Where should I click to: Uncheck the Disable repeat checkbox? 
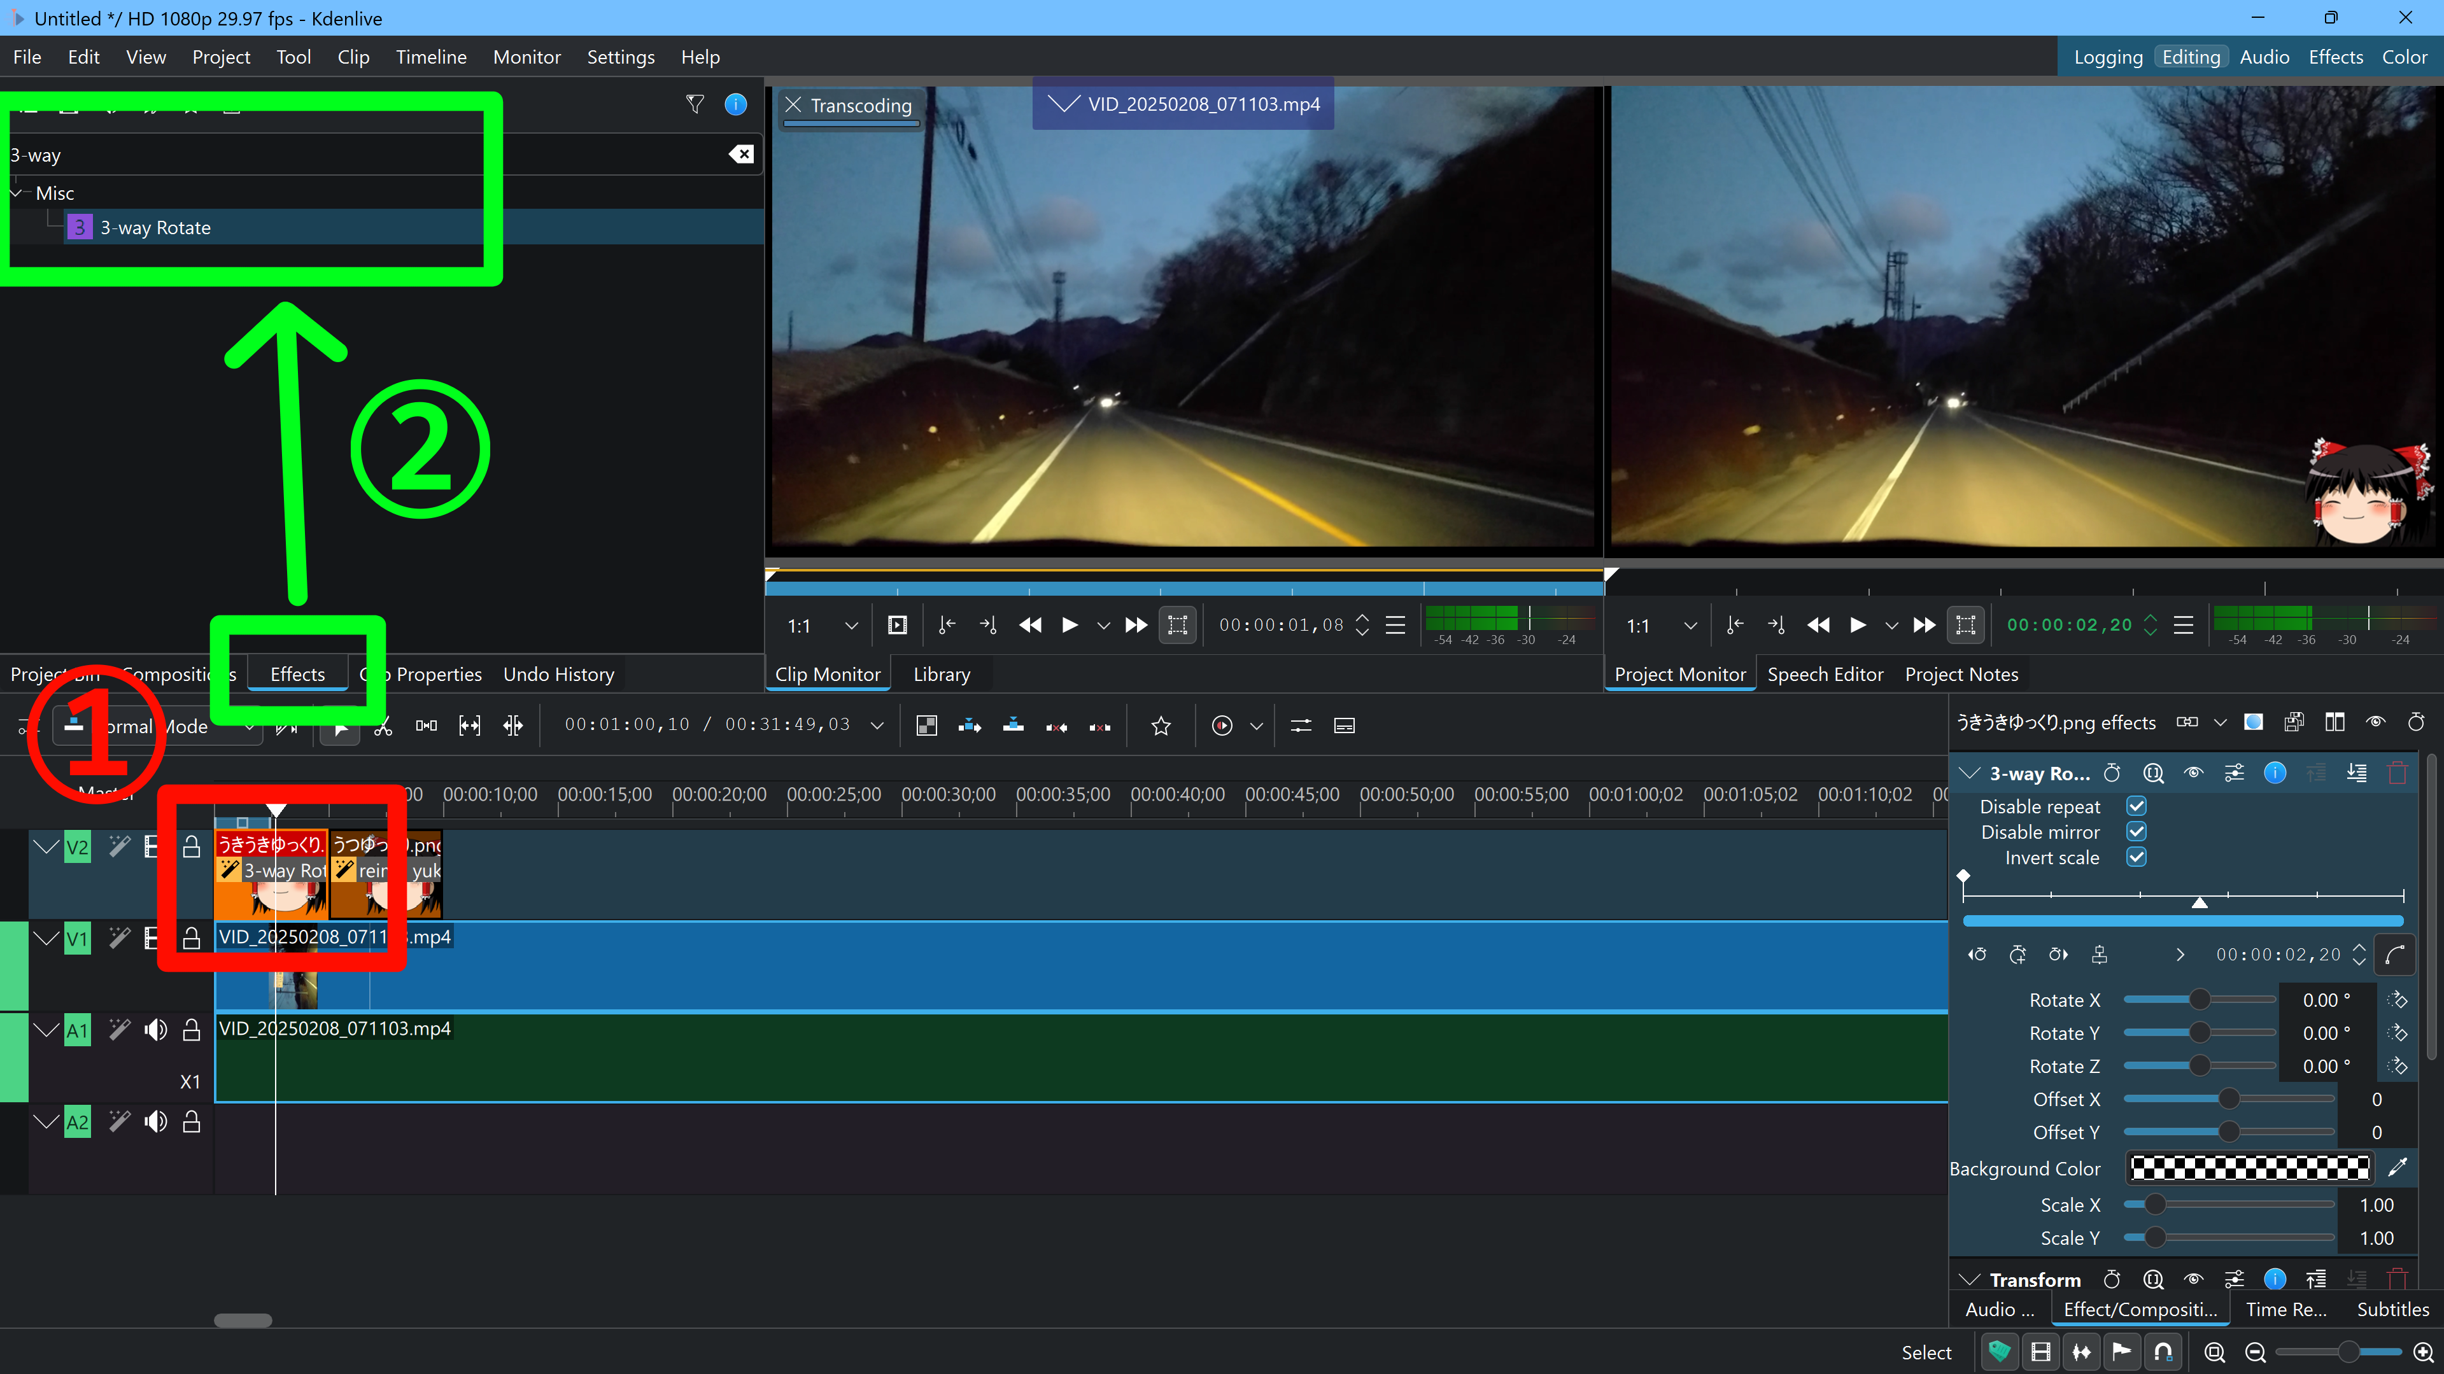tap(2137, 806)
